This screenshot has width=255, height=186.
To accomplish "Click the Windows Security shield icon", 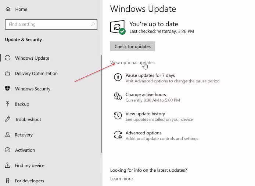I will (7, 89).
